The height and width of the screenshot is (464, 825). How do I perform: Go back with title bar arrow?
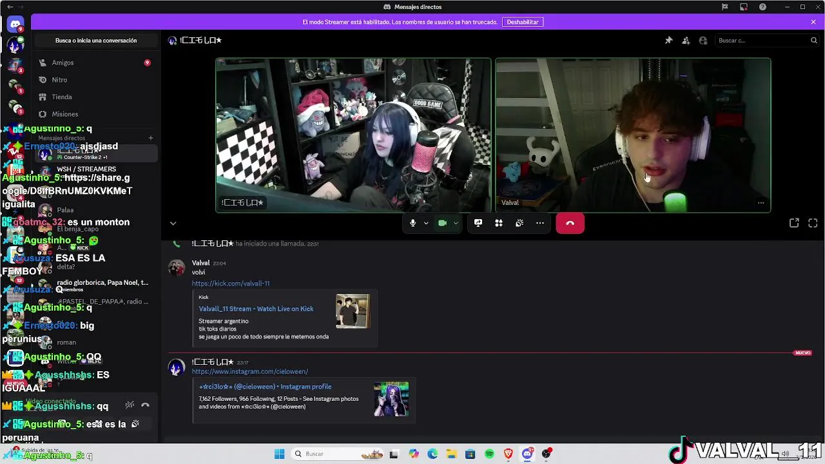(10, 6)
